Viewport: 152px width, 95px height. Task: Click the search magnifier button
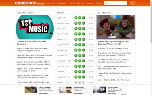131,3
